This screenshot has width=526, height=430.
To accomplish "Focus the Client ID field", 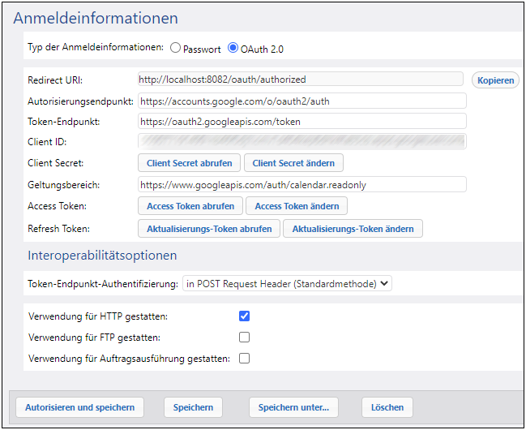I will [301, 142].
